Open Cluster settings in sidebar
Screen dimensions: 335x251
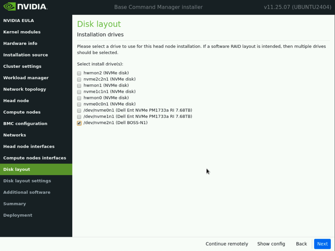click(22, 66)
